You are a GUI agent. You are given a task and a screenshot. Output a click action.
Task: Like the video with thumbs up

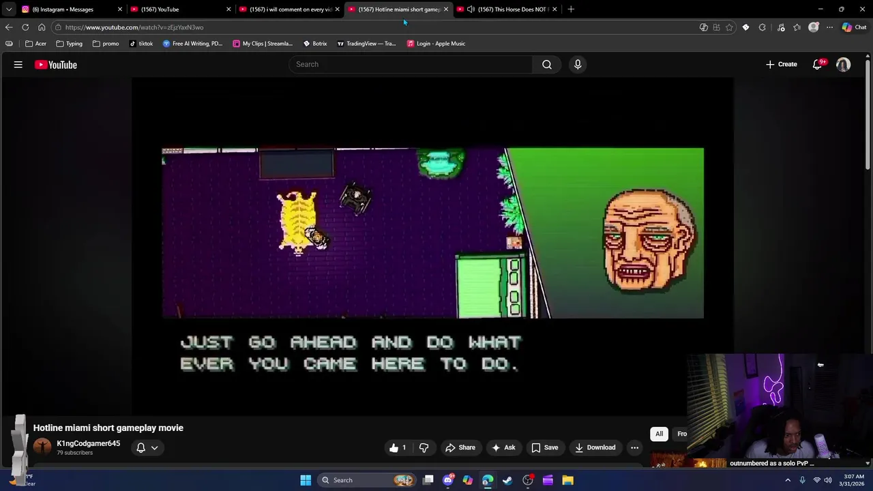(398, 447)
